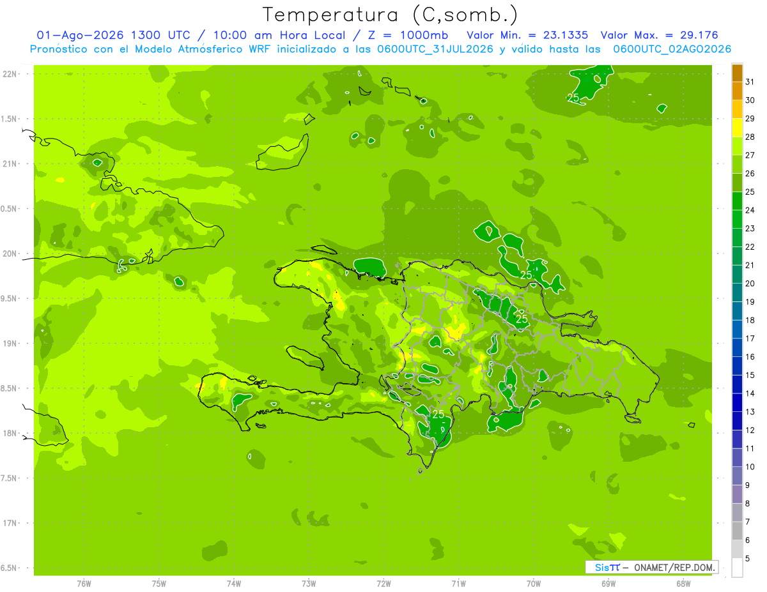Click the brown swatch above 31 on the legend
The width and height of the screenshot is (767, 592).
coord(737,73)
